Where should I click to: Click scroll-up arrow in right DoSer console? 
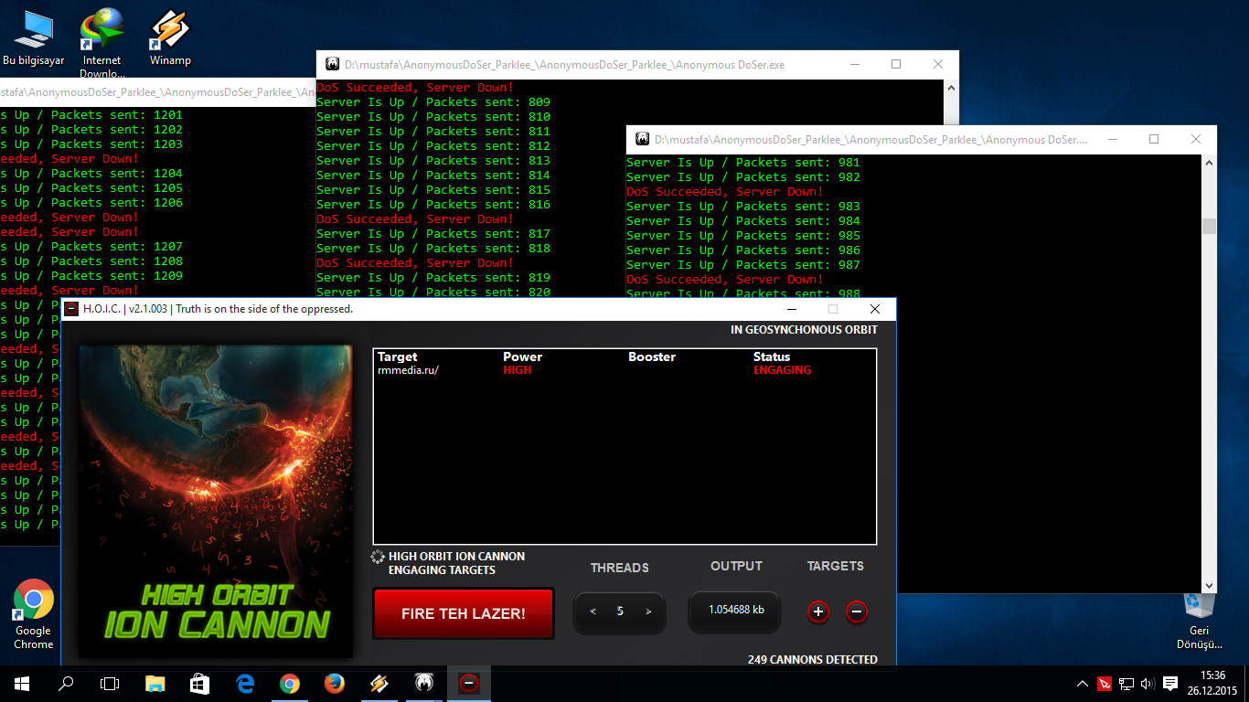tap(1209, 163)
